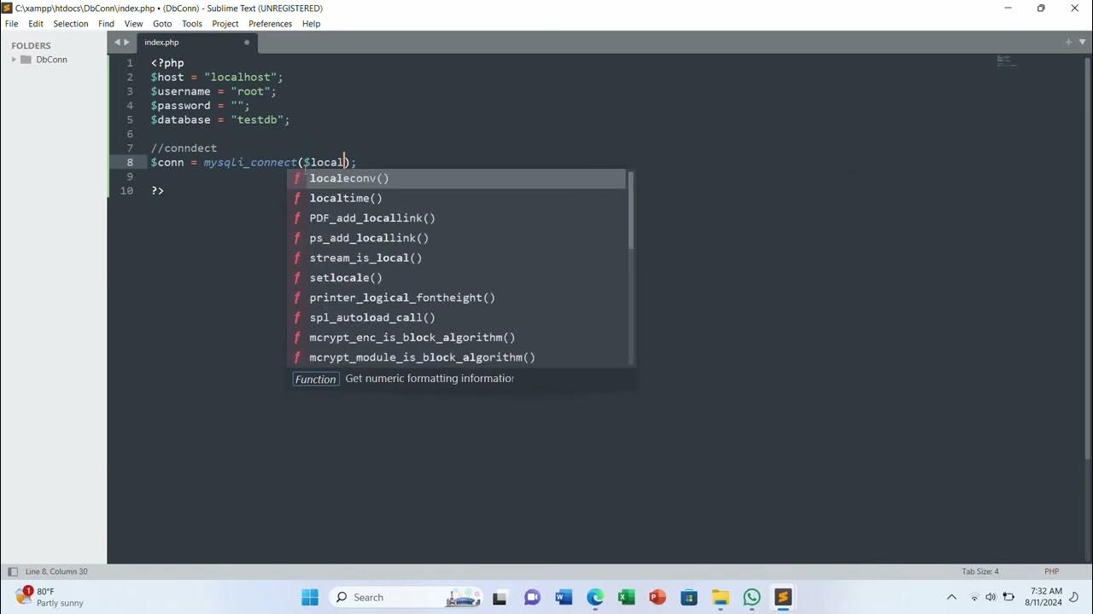Click the FOLDERS sidebar heading
This screenshot has width=1093, height=614.
[31, 45]
